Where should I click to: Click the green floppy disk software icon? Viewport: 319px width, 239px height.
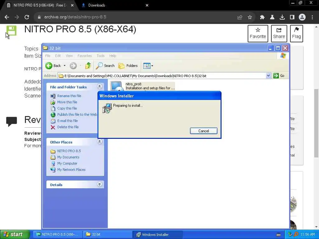pyautogui.click(x=12, y=30)
